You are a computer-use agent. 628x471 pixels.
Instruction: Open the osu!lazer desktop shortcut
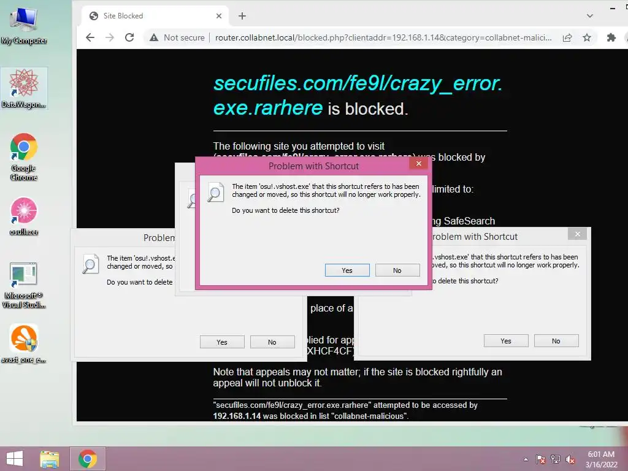[x=24, y=216]
